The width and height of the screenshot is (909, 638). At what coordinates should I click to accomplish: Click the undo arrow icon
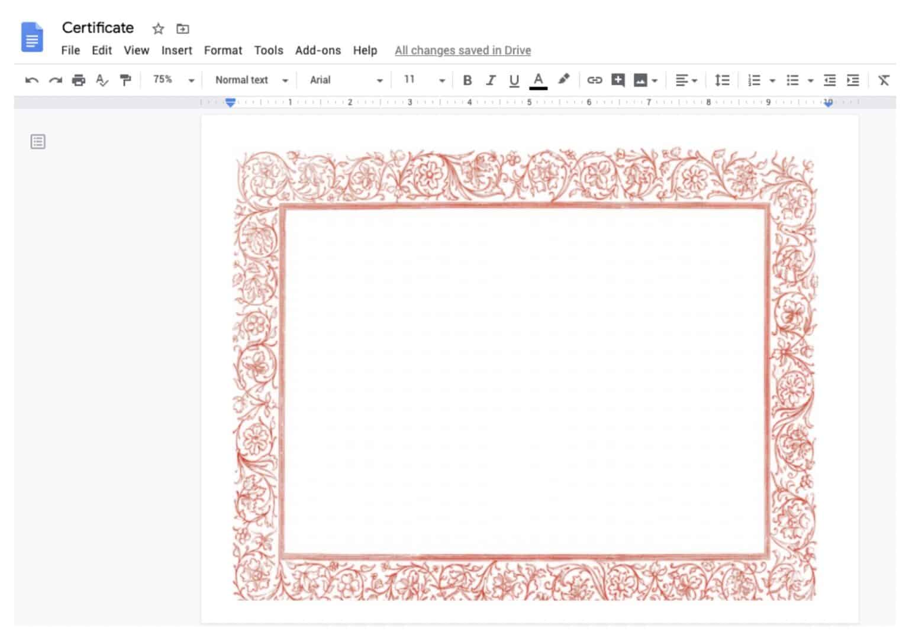[32, 80]
